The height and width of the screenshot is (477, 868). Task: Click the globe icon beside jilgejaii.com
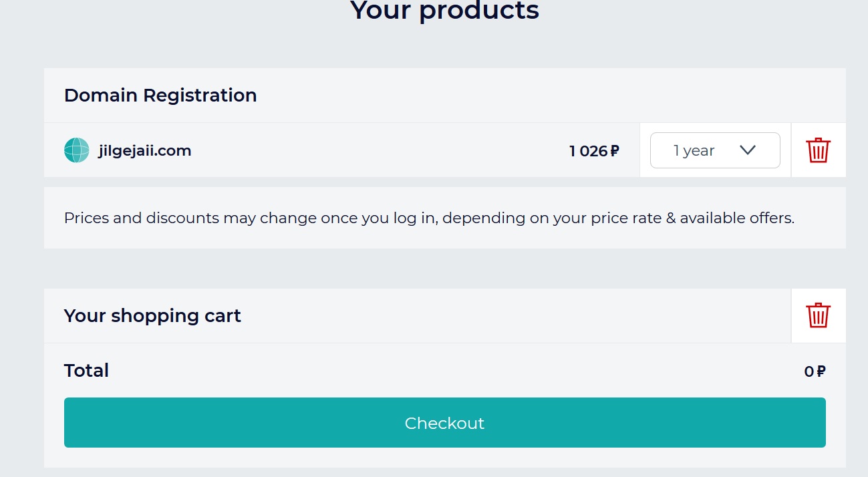tap(76, 150)
